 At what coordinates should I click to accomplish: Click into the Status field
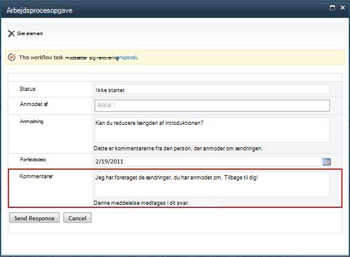(212, 90)
